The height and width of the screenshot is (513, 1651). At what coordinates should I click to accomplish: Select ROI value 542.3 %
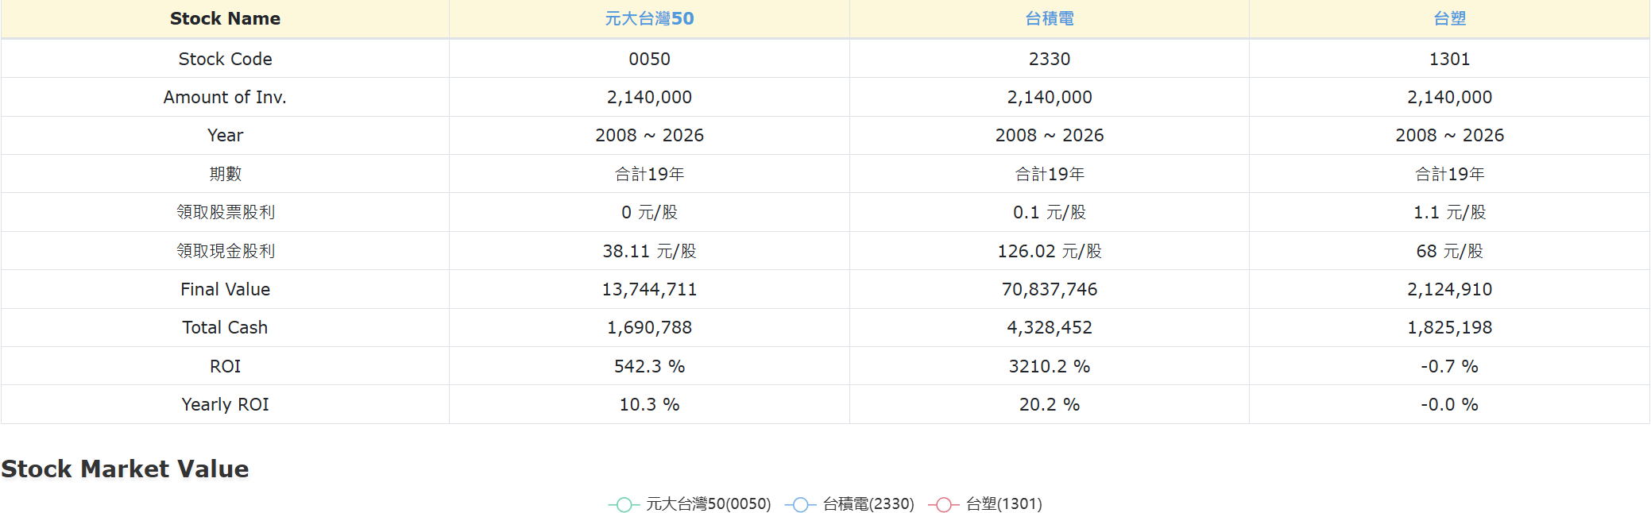649,366
